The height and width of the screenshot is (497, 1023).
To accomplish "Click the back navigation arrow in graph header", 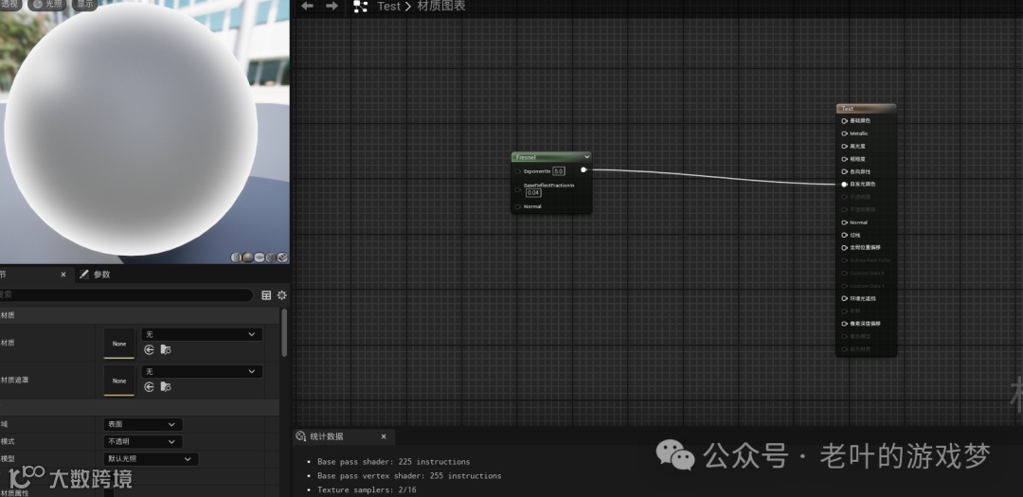I will (x=307, y=6).
